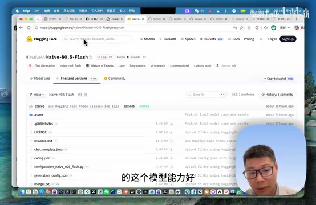This screenshot has width=316, height=205.
Task: Go back with the browser back arrow
Action: tap(21, 28)
